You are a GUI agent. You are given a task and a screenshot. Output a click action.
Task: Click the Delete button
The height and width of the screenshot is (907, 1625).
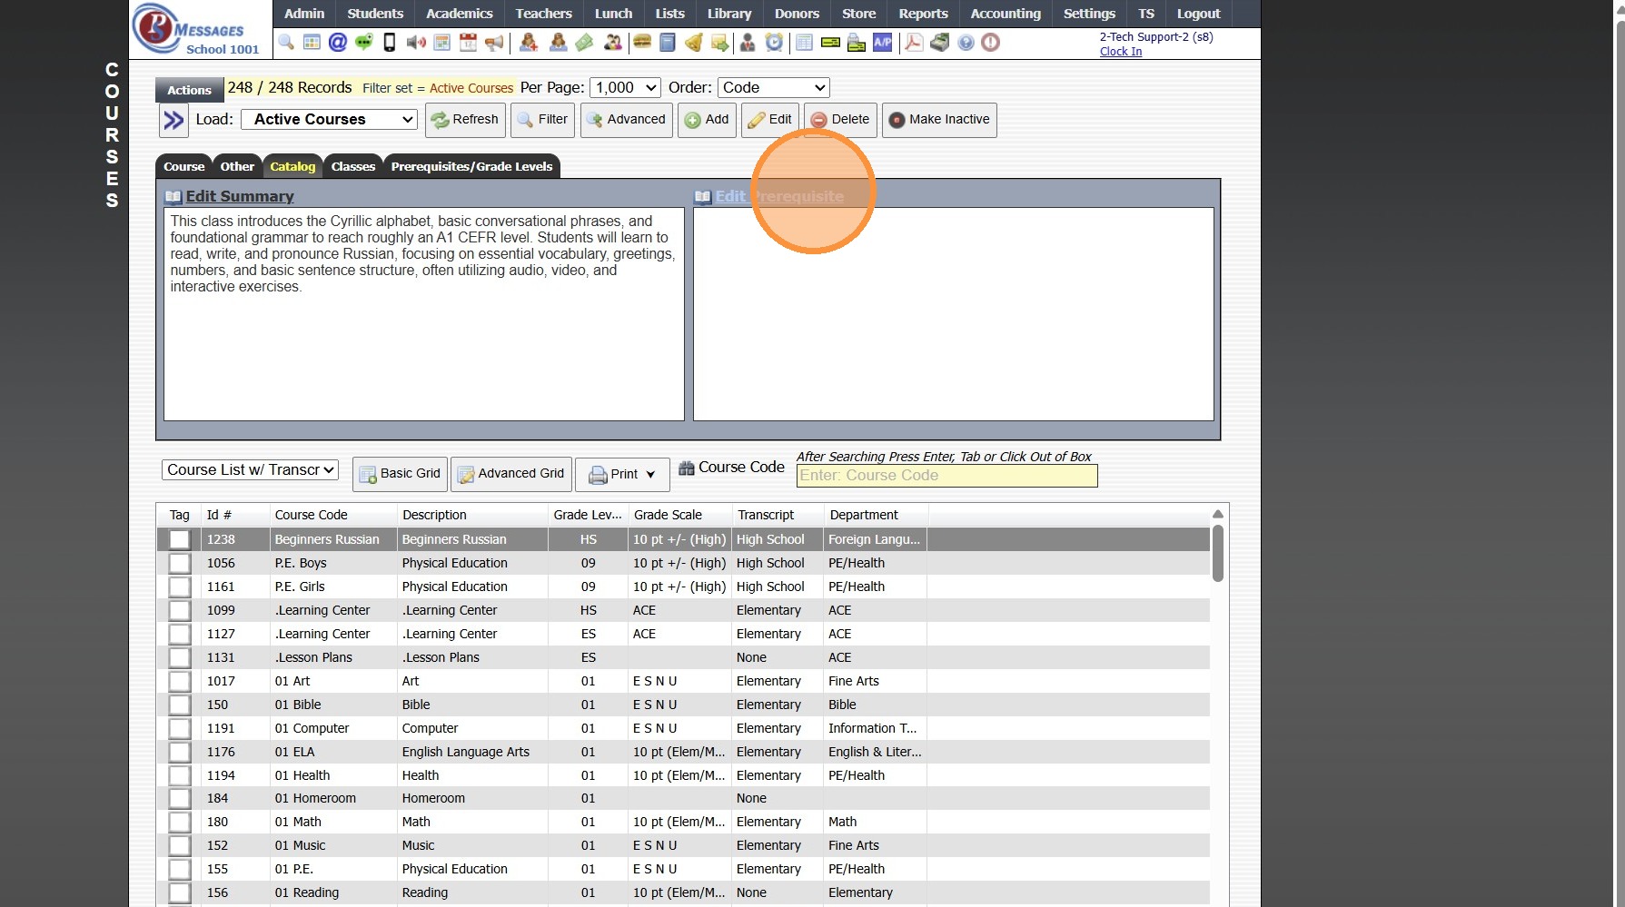click(x=840, y=120)
